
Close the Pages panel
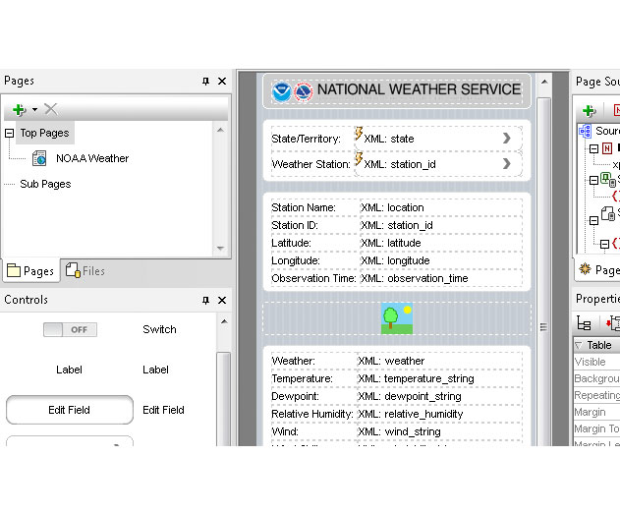click(222, 82)
